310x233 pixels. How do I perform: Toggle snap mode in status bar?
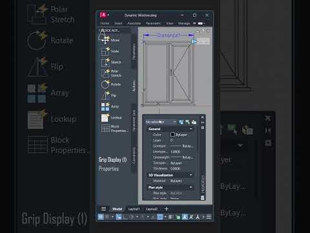(x=107, y=217)
